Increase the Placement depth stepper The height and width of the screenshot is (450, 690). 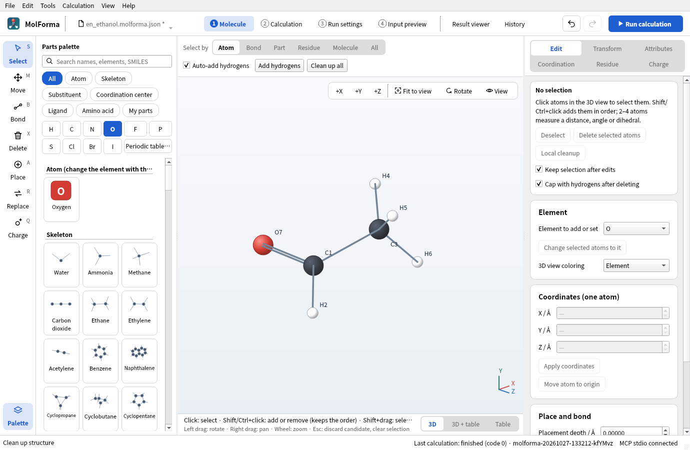pyautogui.click(x=665, y=429)
